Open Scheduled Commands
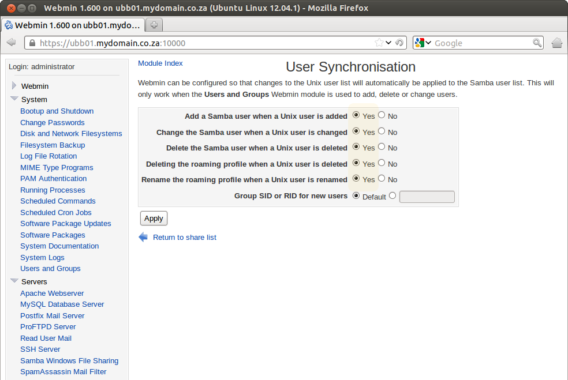Screen dimensions: 568x380 click(58, 201)
